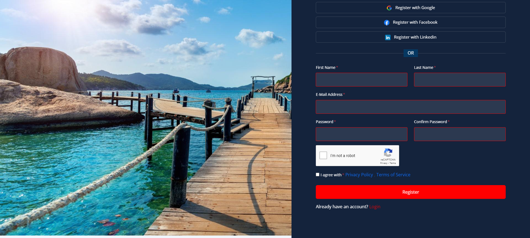Image resolution: width=530 pixels, height=238 pixels.
Task: Open reCAPTCHA's small Privacy link
Action: tap(384, 163)
